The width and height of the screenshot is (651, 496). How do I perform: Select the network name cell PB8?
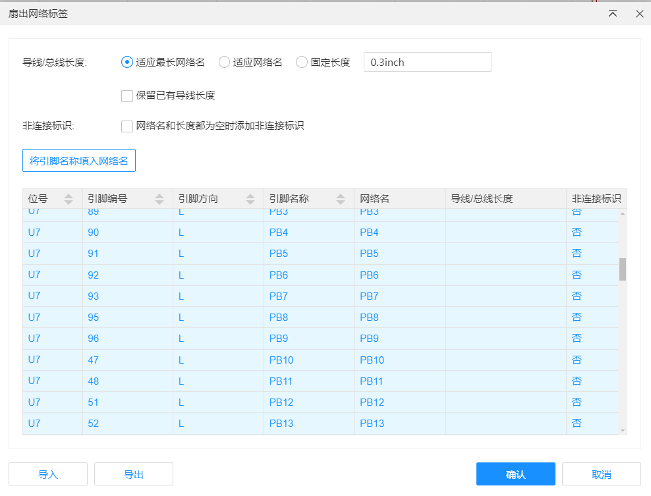tap(400, 317)
